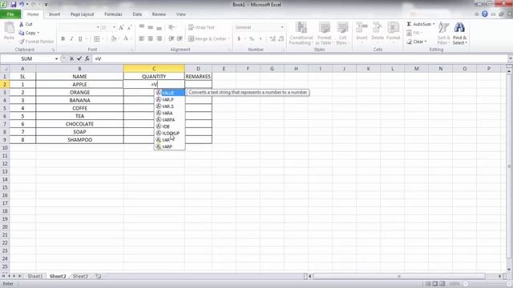Click the Fill Color bucket icon
This screenshot has height=288, width=513.
tap(114, 39)
